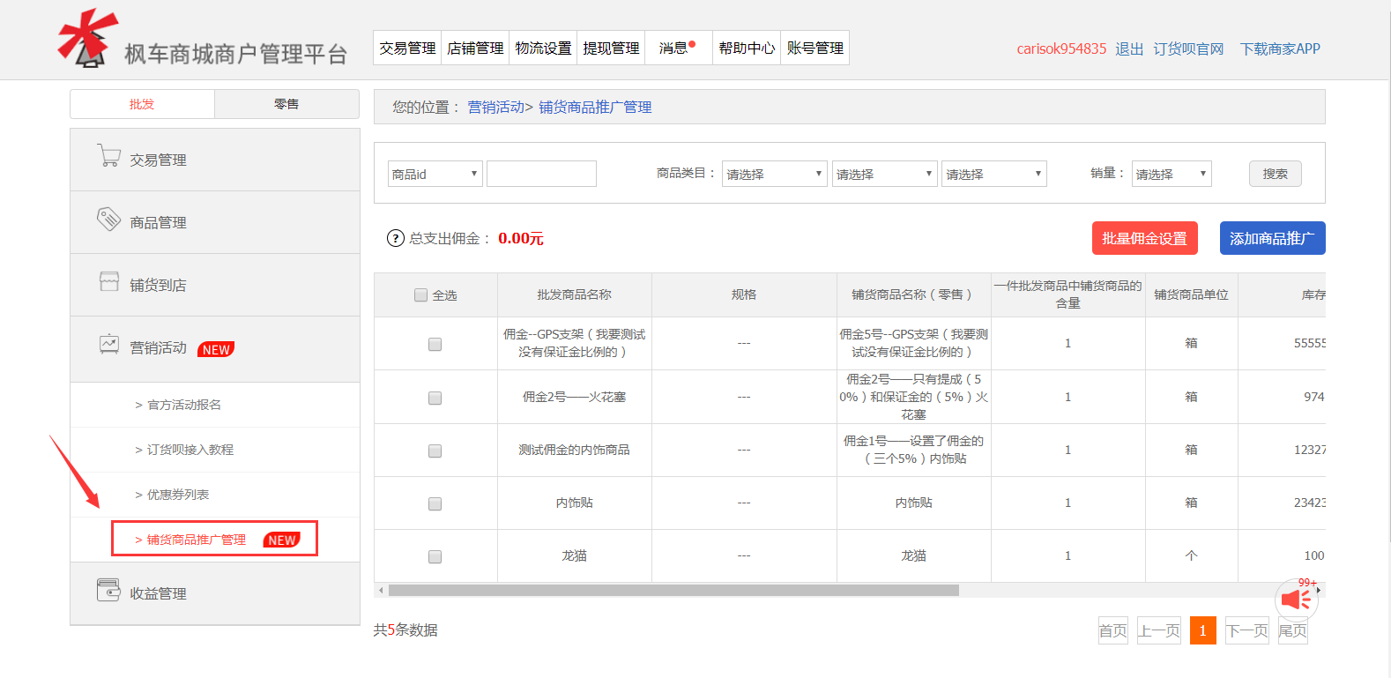The height and width of the screenshot is (678, 1391).
Task: Click the question mark help icon near 总支出佣金
Action: 396,238
